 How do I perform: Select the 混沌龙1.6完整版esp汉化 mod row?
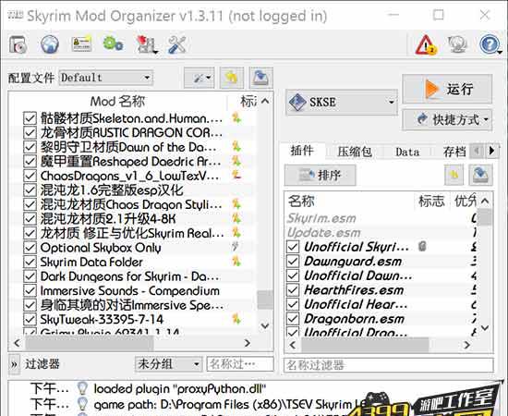[x=133, y=190]
